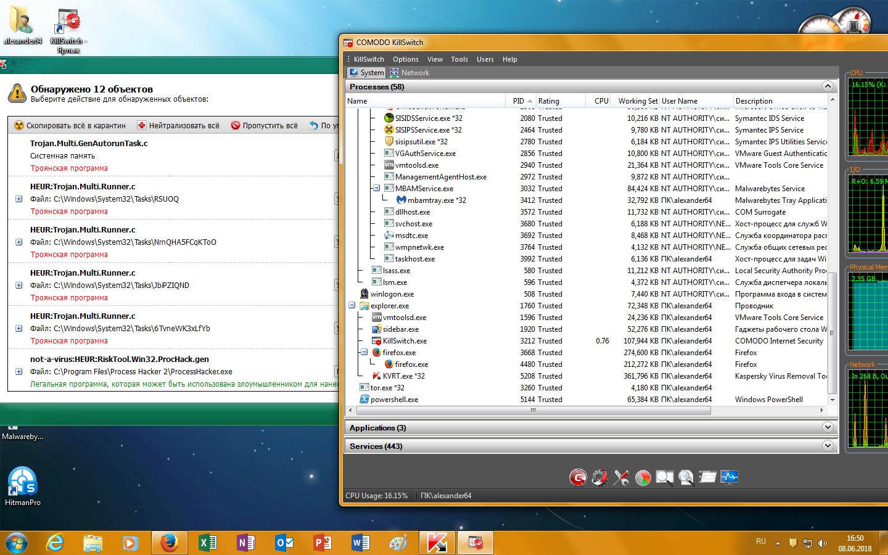Click the Kaspersky icon in the taskbar

(x=437, y=543)
